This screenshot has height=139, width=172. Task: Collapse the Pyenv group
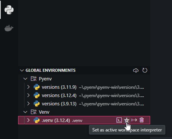25,79
